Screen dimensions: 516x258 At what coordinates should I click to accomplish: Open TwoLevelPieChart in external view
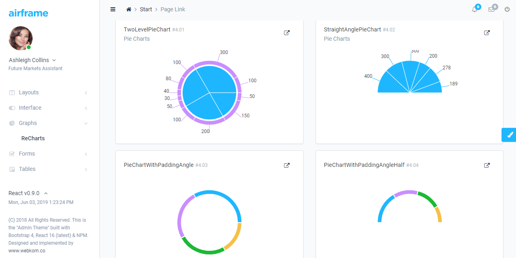(287, 33)
